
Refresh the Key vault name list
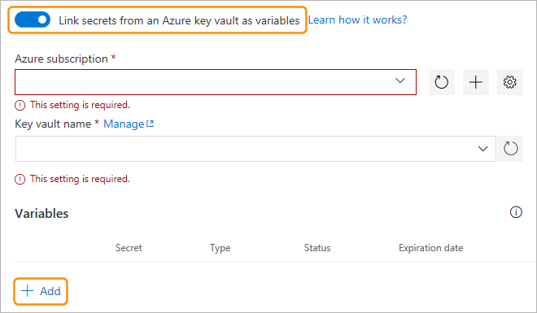pyautogui.click(x=510, y=149)
